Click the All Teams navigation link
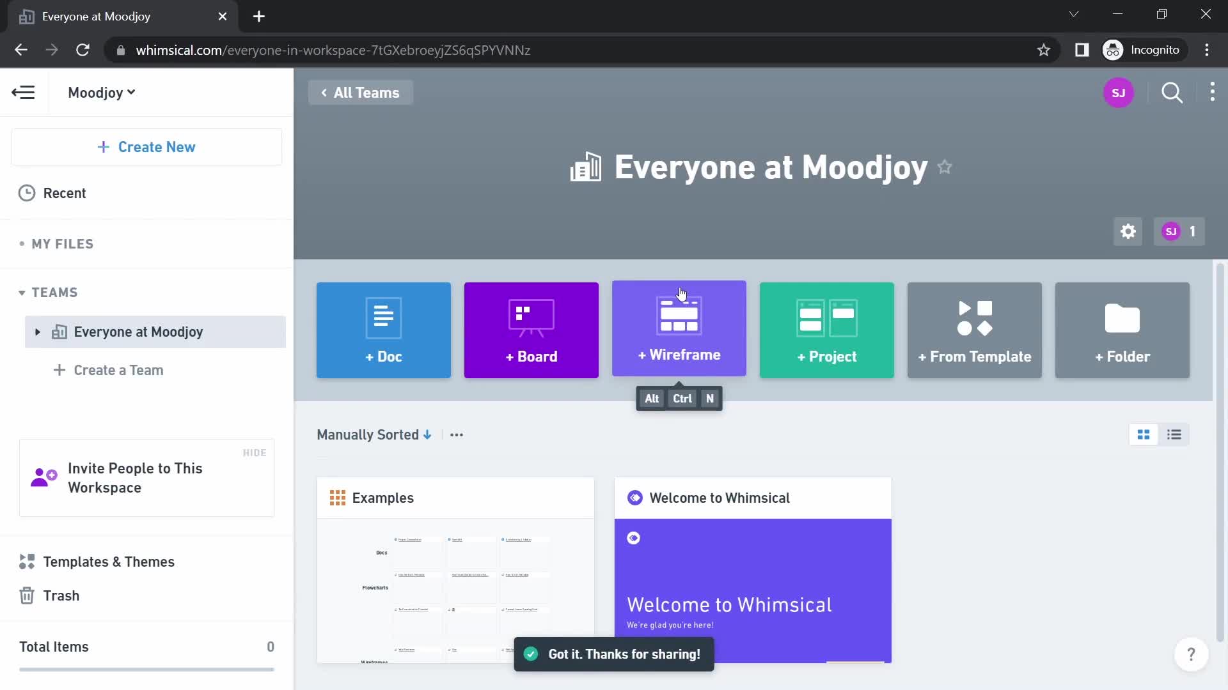Image resolution: width=1228 pixels, height=690 pixels. point(361,93)
